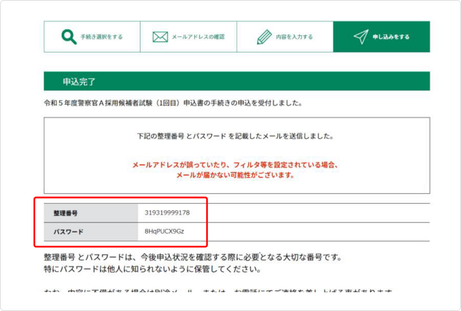The width and height of the screenshot is (461, 311).
Task: Click the partially visible line starting なお
Action: coord(218,291)
